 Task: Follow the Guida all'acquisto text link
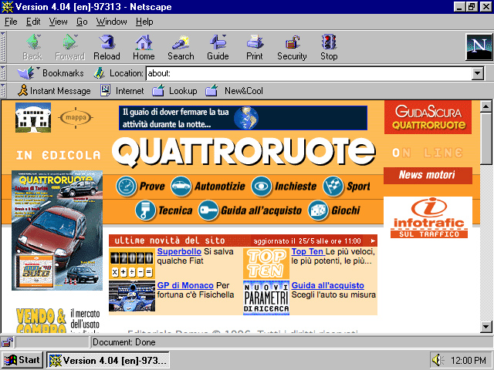click(x=327, y=285)
